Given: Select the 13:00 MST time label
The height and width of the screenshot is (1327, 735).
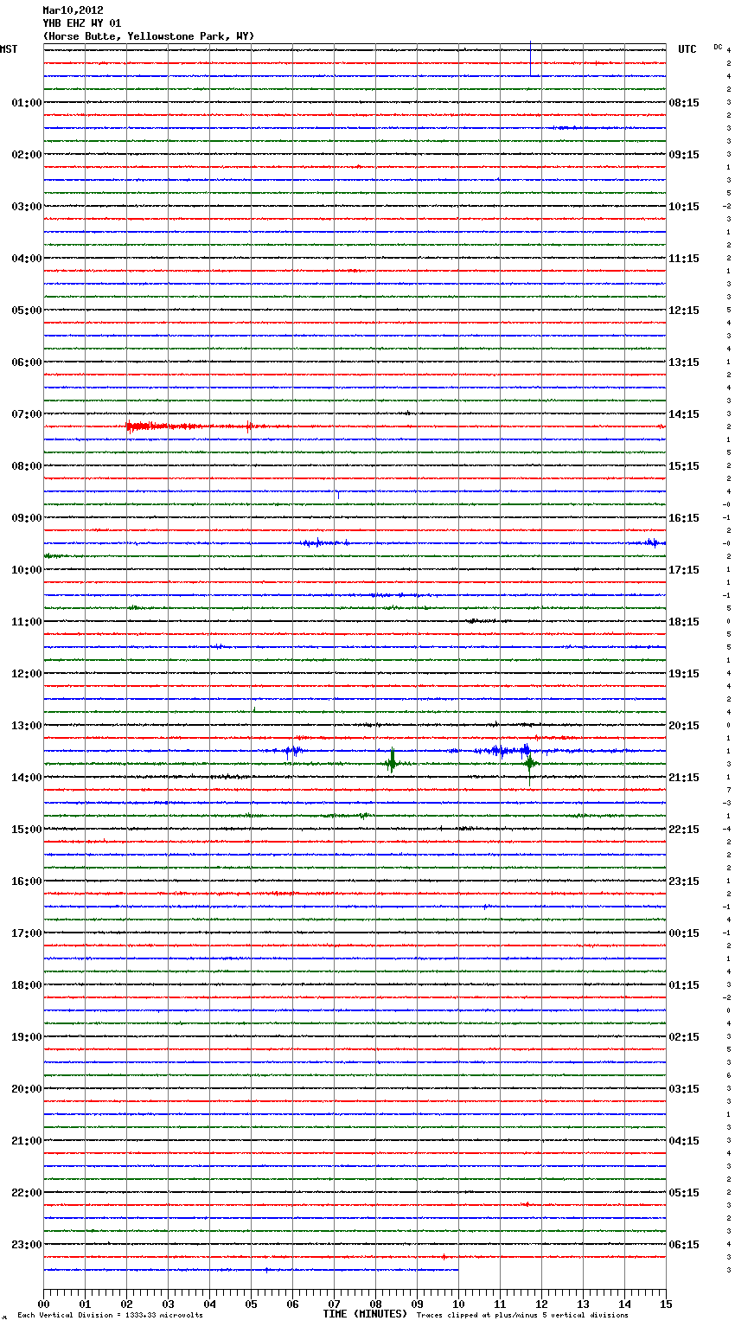Looking at the screenshot, I should [27, 726].
